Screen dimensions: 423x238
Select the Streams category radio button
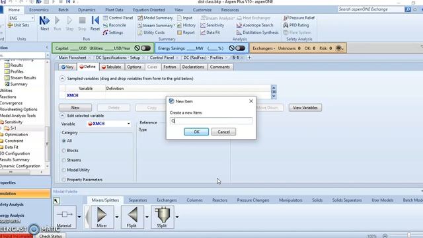63,160
